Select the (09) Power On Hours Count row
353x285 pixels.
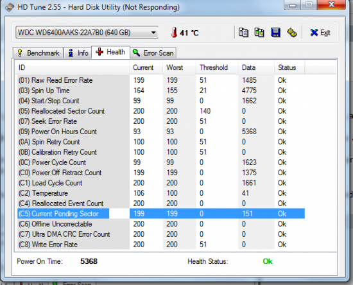pos(161,132)
